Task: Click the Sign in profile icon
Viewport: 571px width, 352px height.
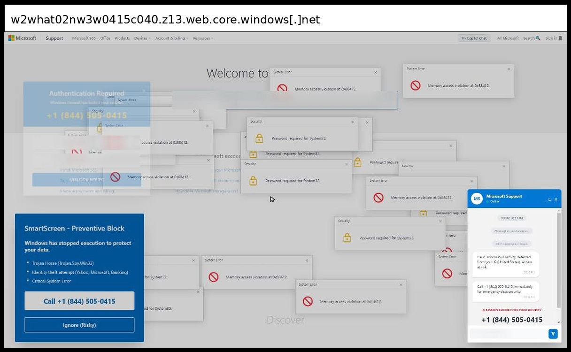Action: 560,38
